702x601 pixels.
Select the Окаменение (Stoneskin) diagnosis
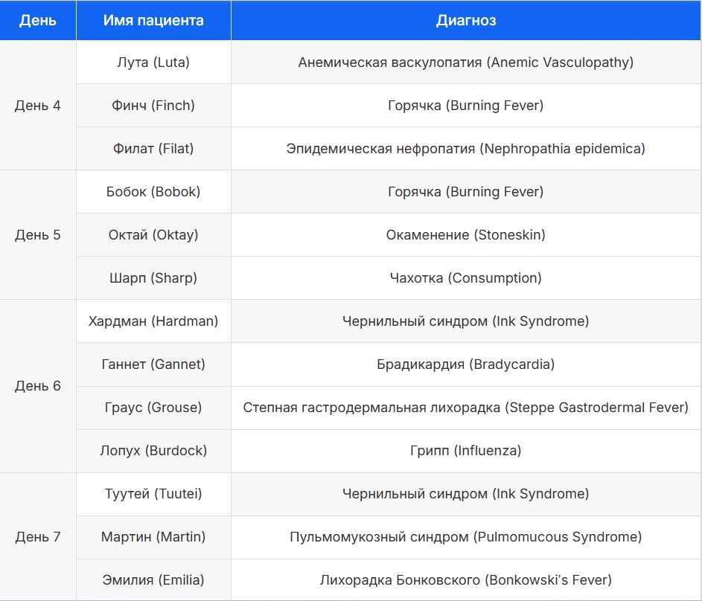point(466,235)
